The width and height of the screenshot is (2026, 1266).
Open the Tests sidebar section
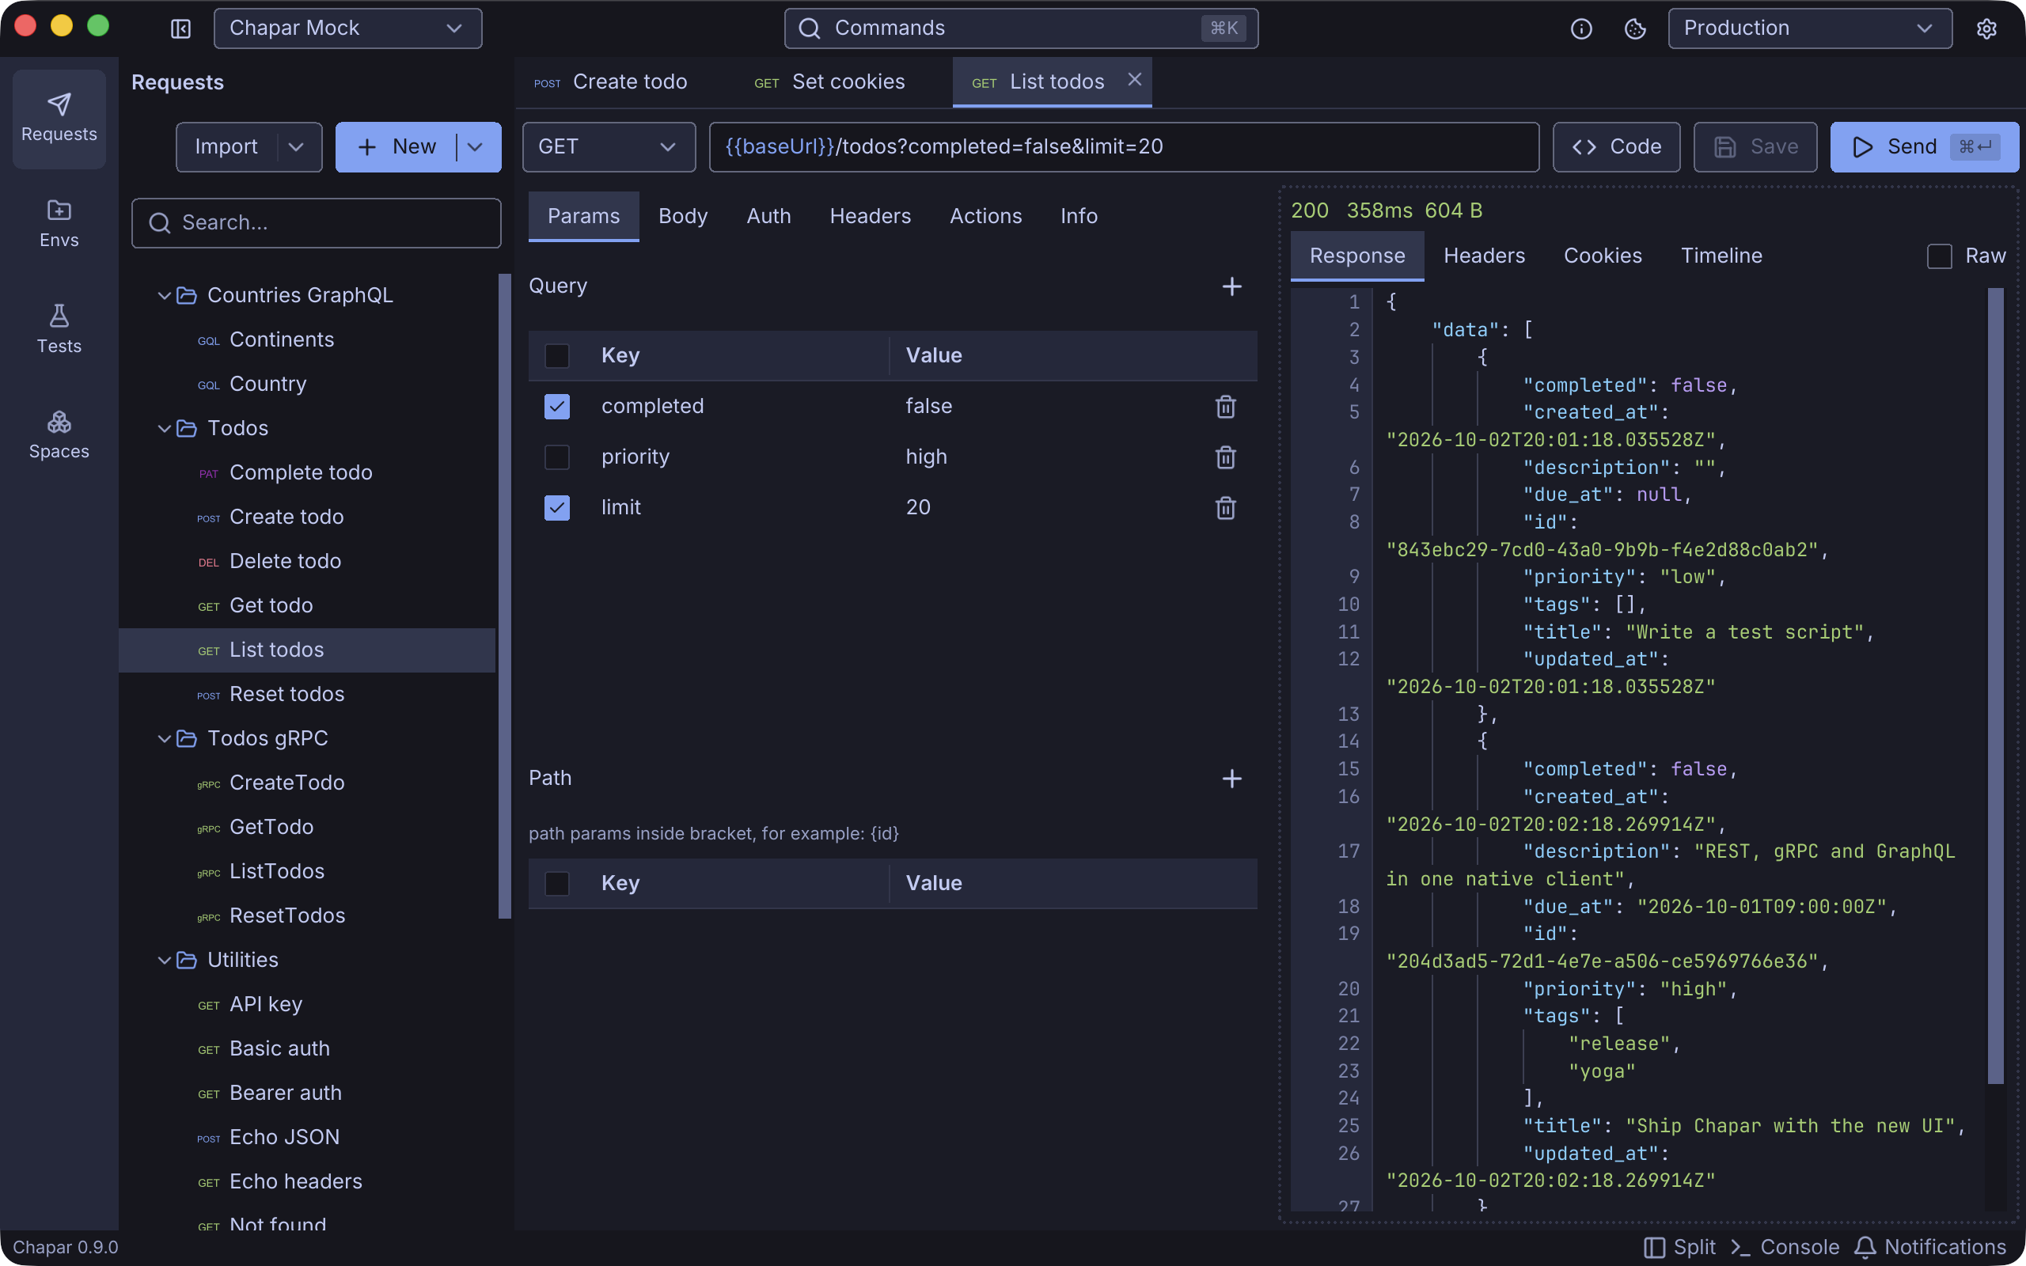[59, 329]
